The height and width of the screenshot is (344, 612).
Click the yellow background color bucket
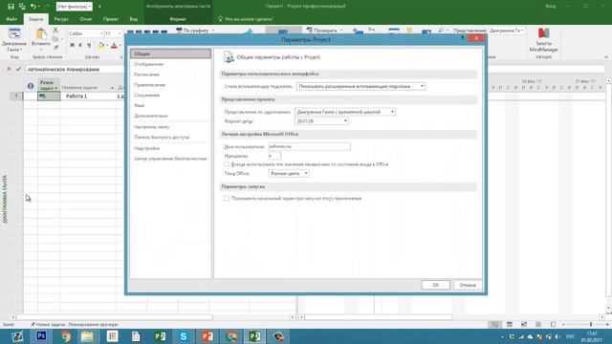[101, 46]
